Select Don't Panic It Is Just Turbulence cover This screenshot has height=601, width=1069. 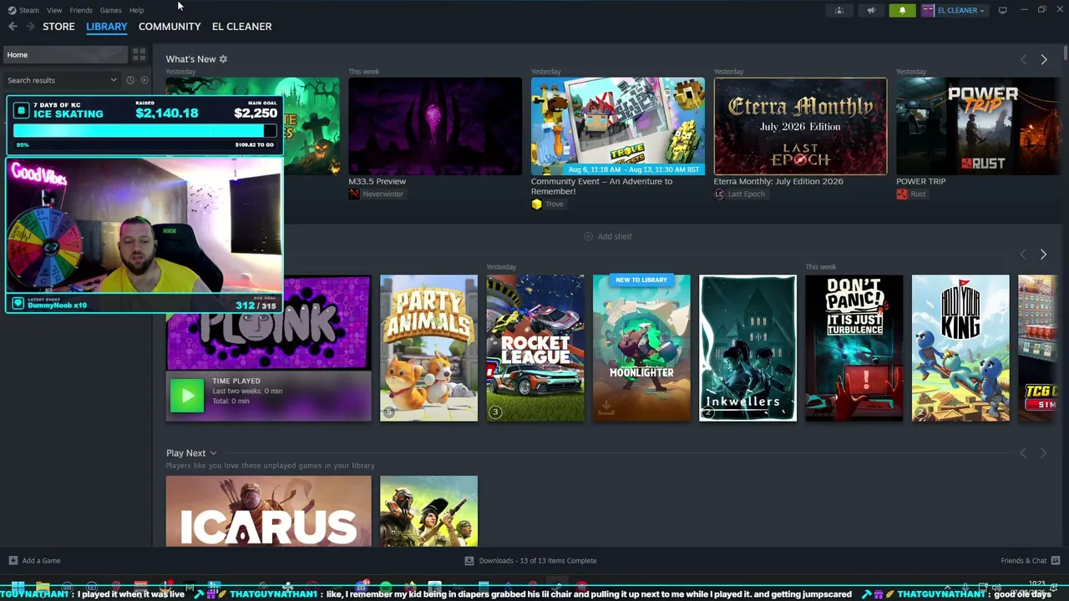854,348
